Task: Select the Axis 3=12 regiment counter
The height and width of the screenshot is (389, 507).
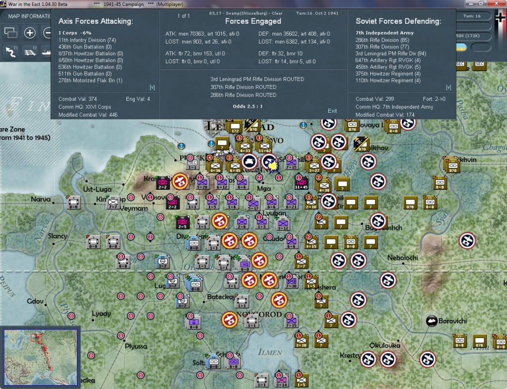Action: [x=283, y=224]
